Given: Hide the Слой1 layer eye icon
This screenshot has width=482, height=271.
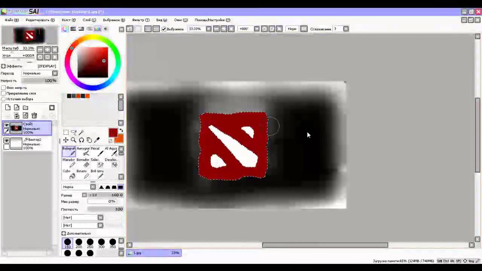Looking at the screenshot, I should point(6,125).
